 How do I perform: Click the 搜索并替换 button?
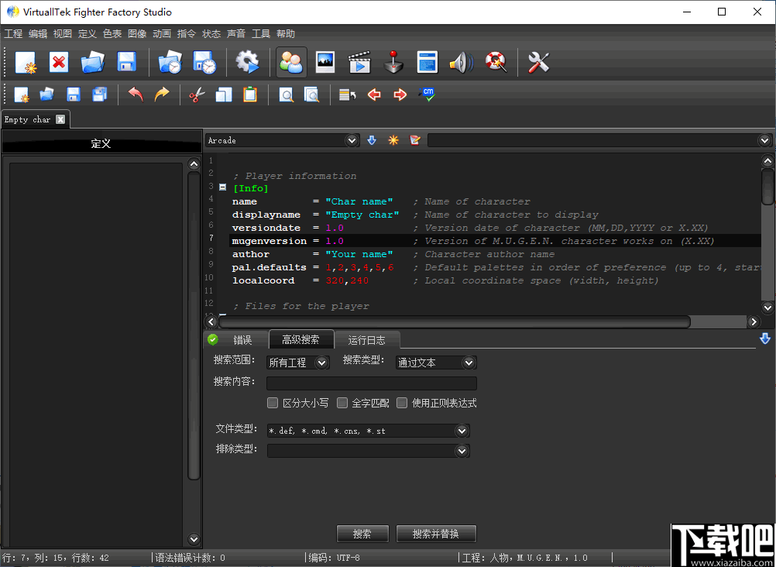(x=435, y=534)
